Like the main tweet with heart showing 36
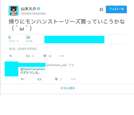 point(45,56)
